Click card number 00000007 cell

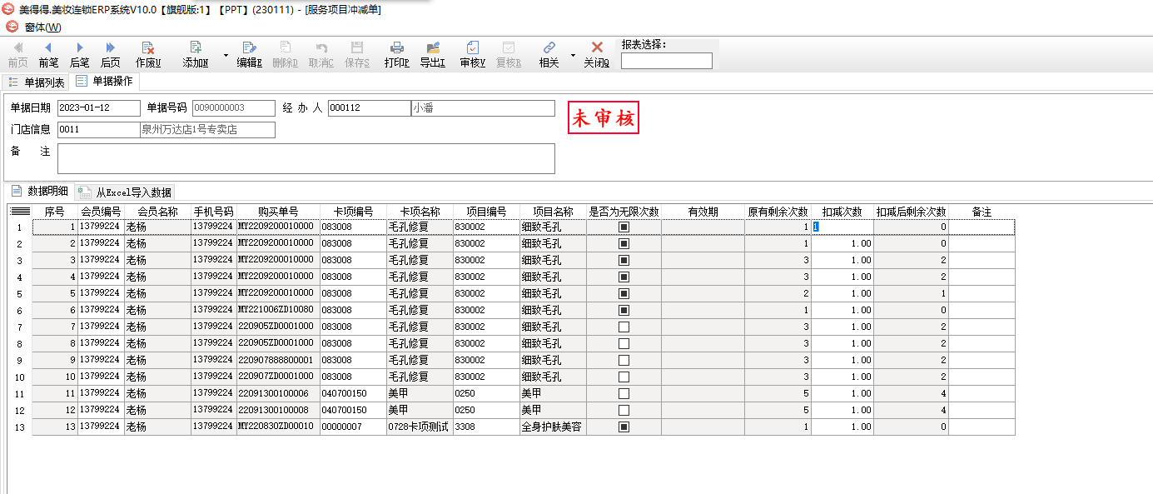(353, 427)
